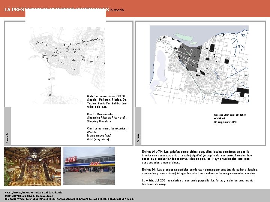
Task: Click the paragraph starting "La crisis del 2001"
Action: (x=198, y=182)
